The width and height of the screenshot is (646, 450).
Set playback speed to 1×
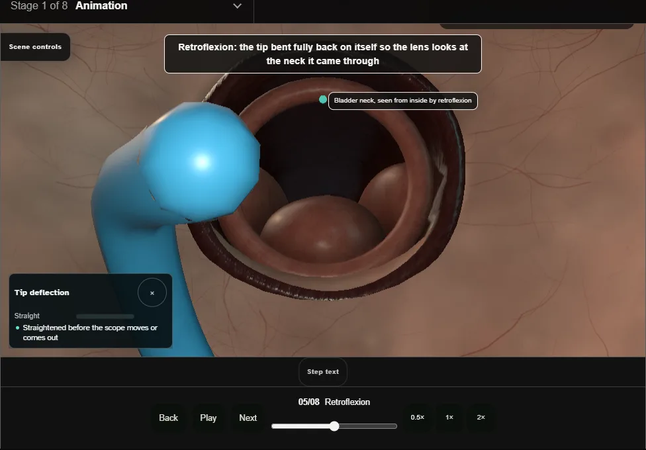click(449, 418)
